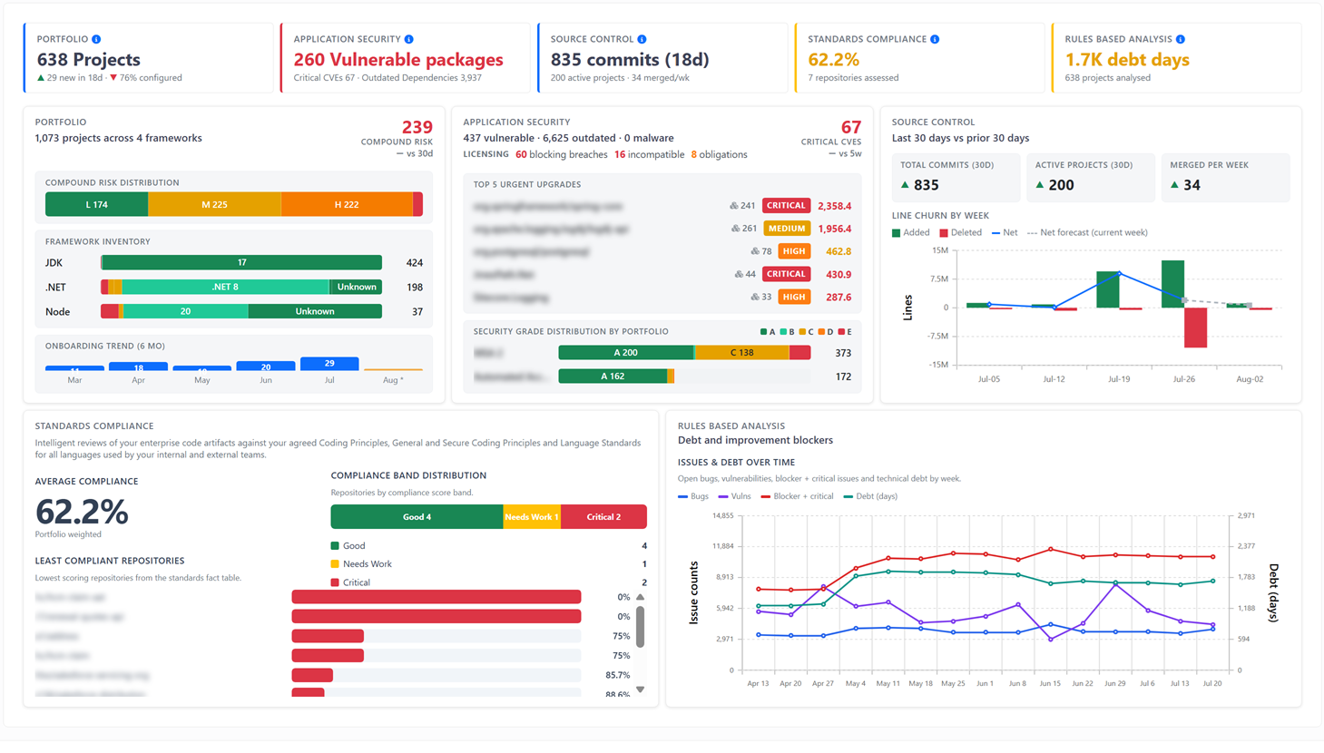Toggle the Blocker + critical legend entry
The height and width of the screenshot is (753, 1324).
click(x=798, y=496)
